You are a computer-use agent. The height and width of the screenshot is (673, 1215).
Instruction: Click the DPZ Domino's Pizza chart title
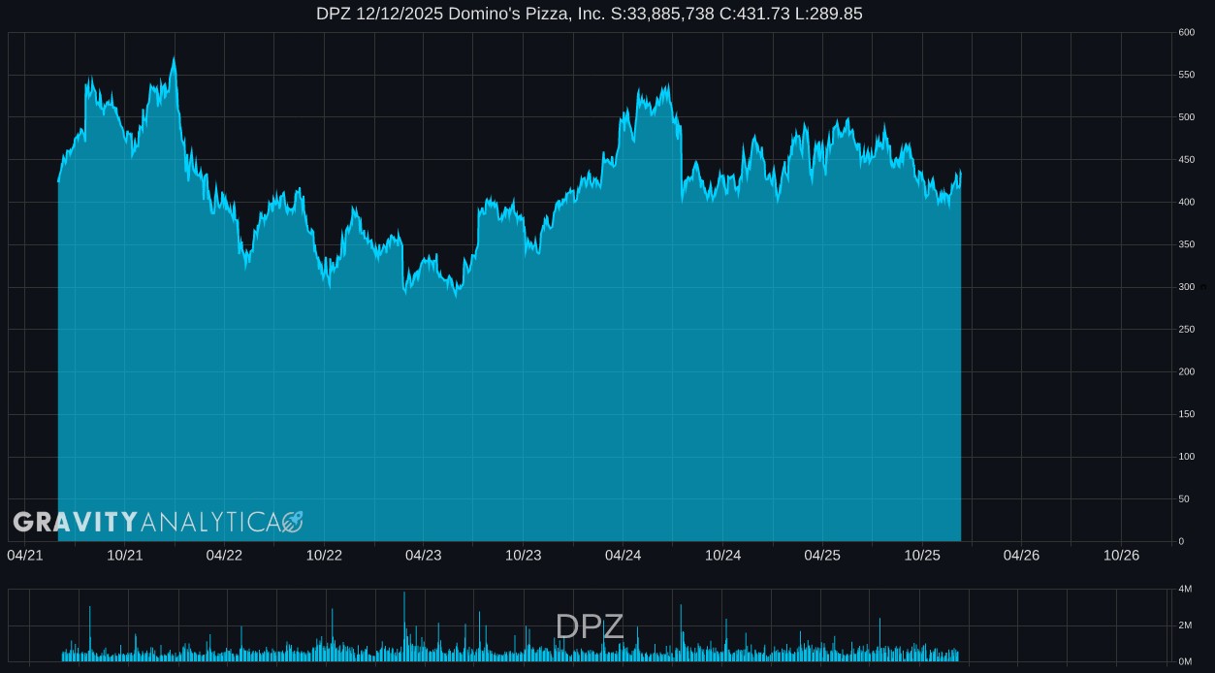[x=589, y=14]
